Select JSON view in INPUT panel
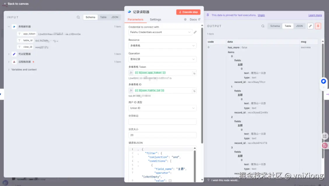Viewport: 329px width, 186px height. pos(115,17)
